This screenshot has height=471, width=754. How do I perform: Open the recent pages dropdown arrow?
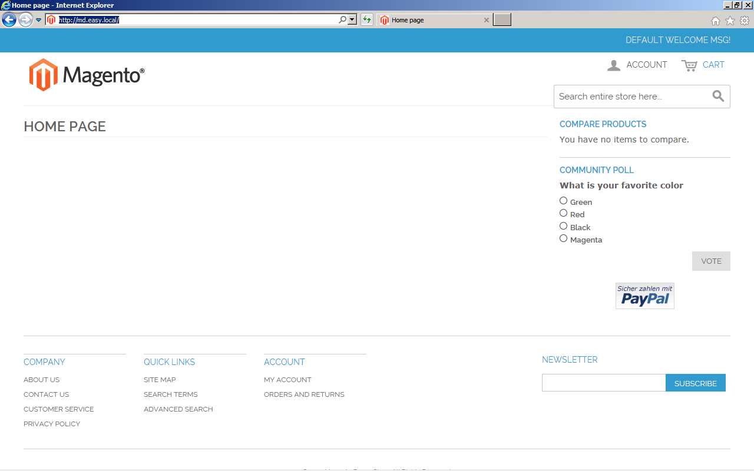click(x=38, y=20)
